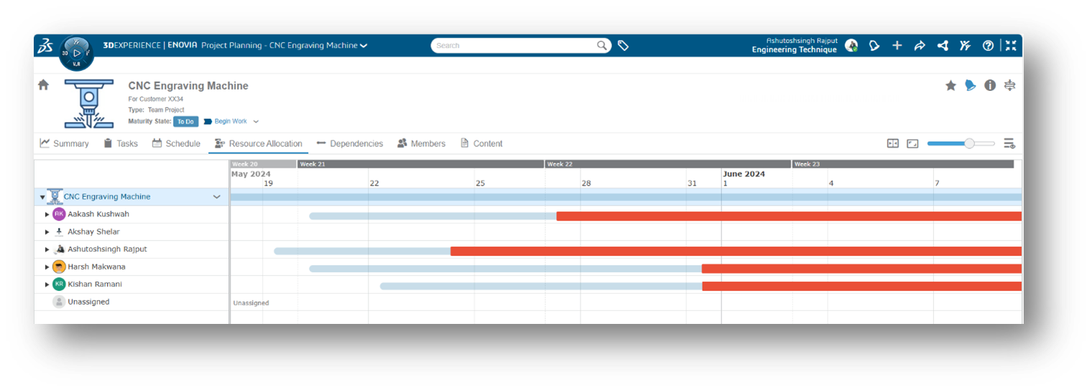Toggle the favorite star for project
Viewport: 1092px width, 392px height.
[x=950, y=85]
